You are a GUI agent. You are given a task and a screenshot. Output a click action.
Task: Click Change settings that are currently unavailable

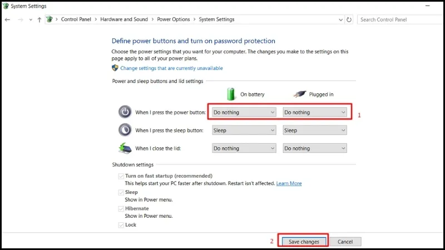tap(171, 68)
